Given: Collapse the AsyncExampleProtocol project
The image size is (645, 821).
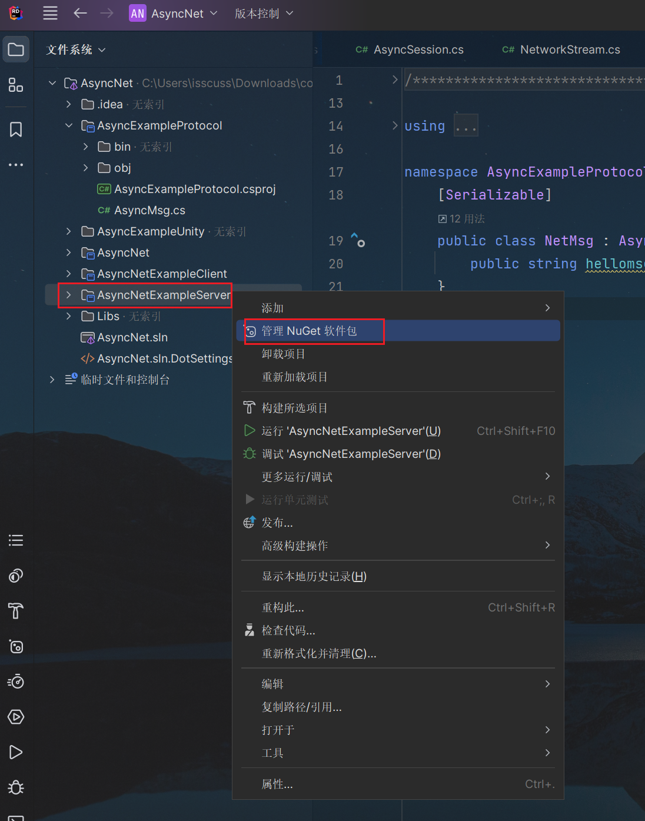Looking at the screenshot, I should click(69, 125).
